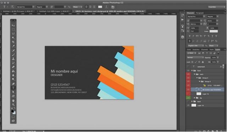Pick the Zoom magnifier tool
The width and height of the screenshot is (227, 132).
[x=13, y=104]
